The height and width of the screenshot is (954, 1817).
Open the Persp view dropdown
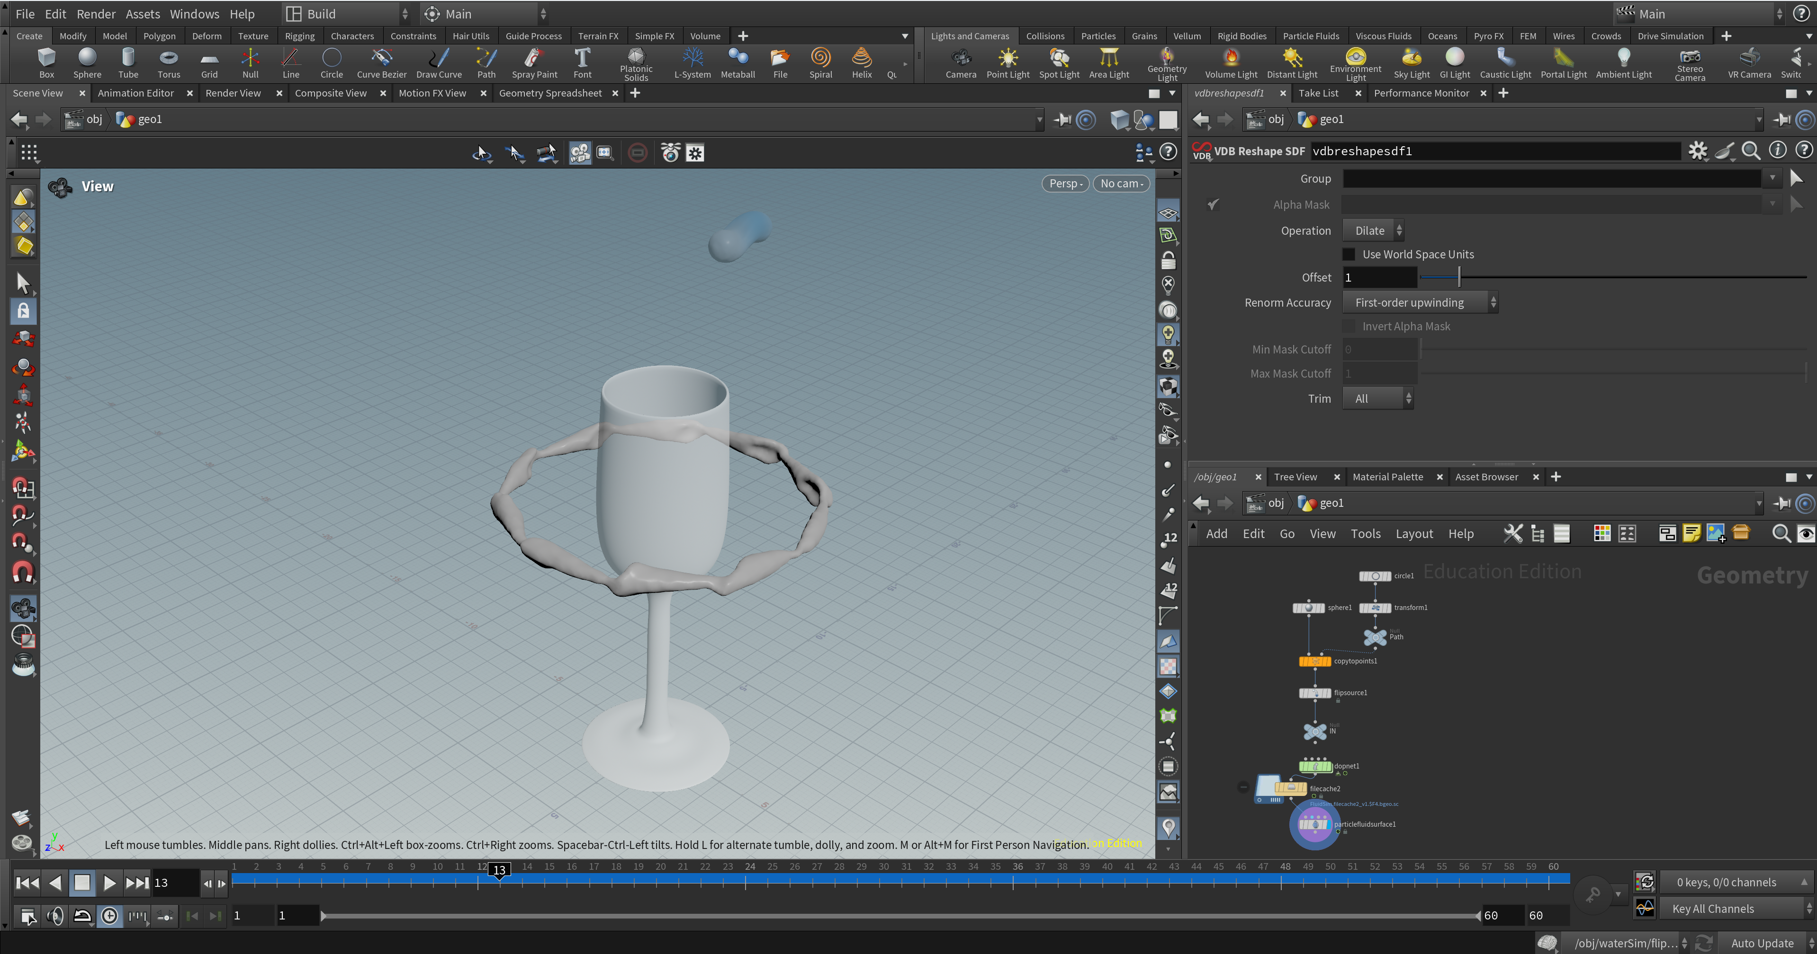1065,183
